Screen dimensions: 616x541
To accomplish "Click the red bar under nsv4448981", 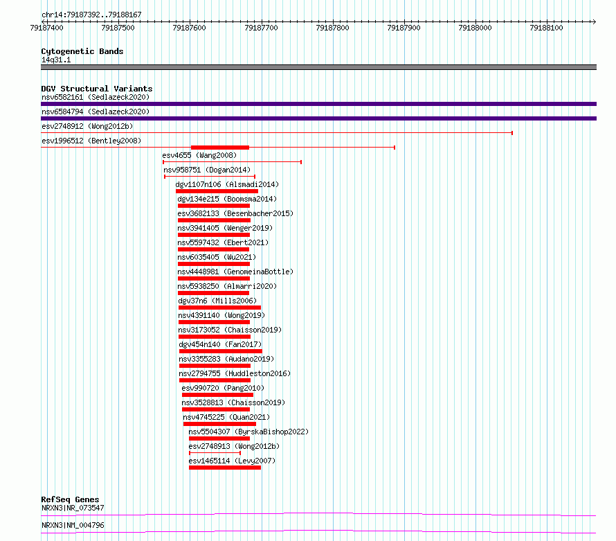I will 214,278.
